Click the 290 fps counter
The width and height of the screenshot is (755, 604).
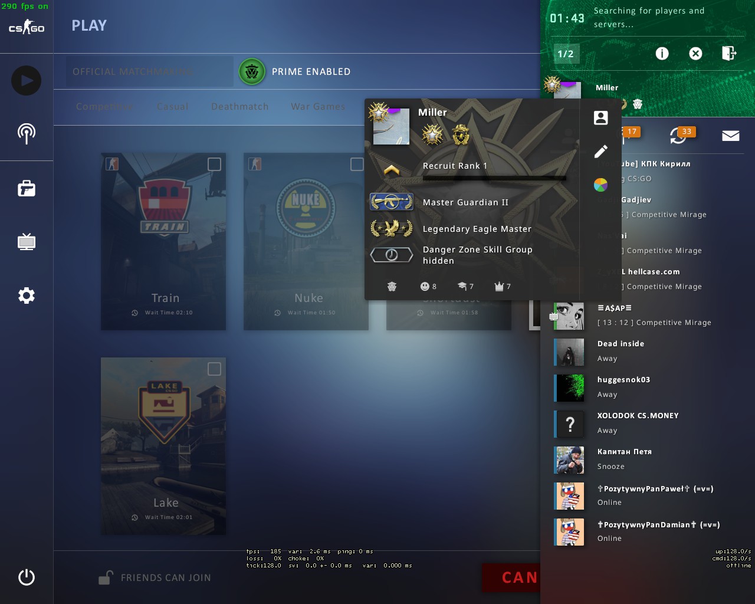pyautogui.click(x=25, y=6)
